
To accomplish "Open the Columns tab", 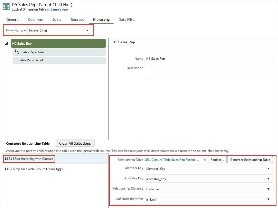I will [35, 19].
